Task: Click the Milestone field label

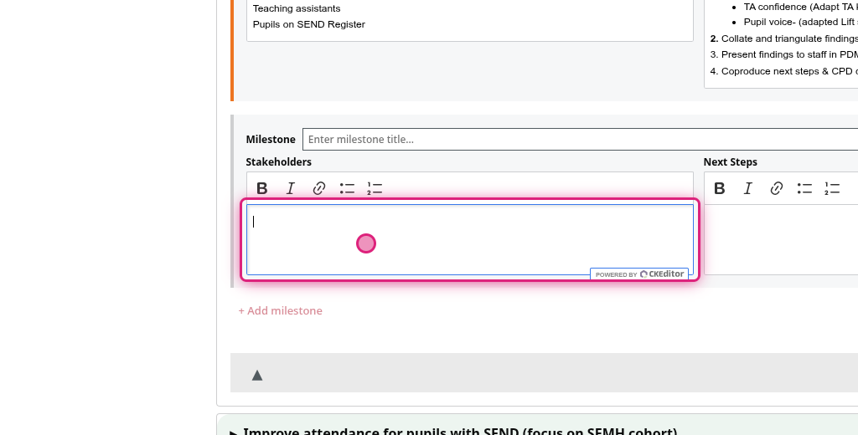Action: pyautogui.click(x=271, y=140)
